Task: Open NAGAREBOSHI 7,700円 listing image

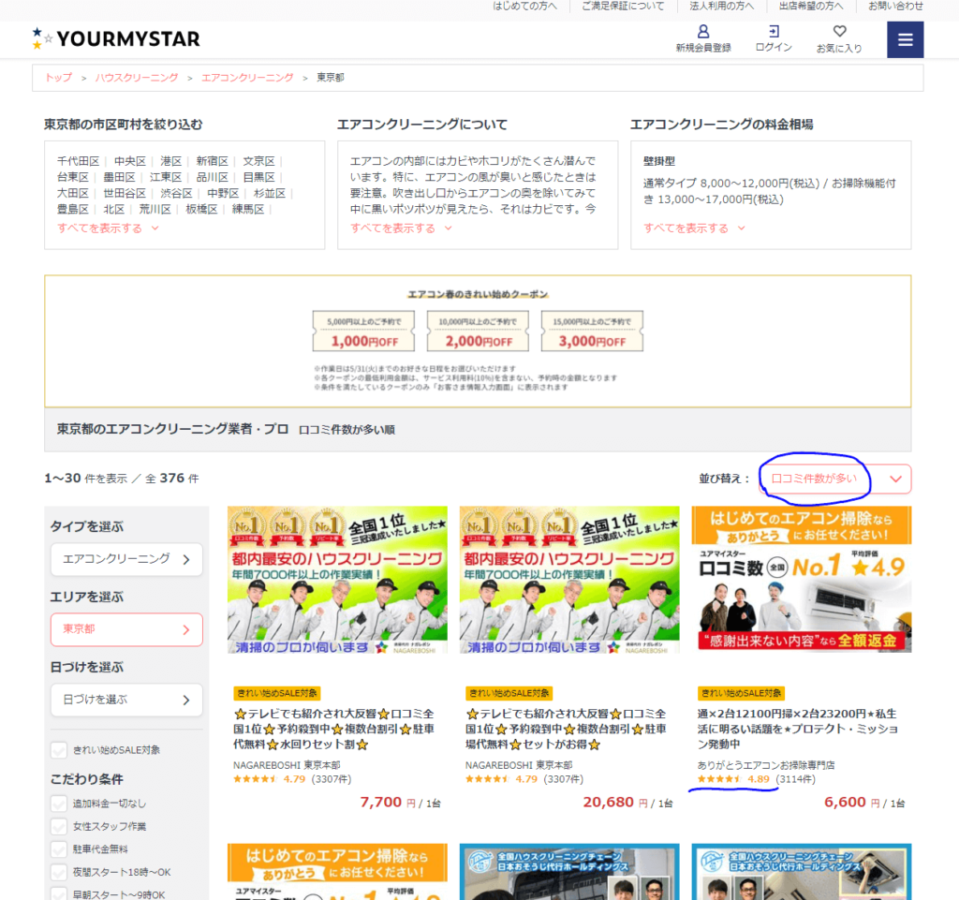Action: coord(337,580)
